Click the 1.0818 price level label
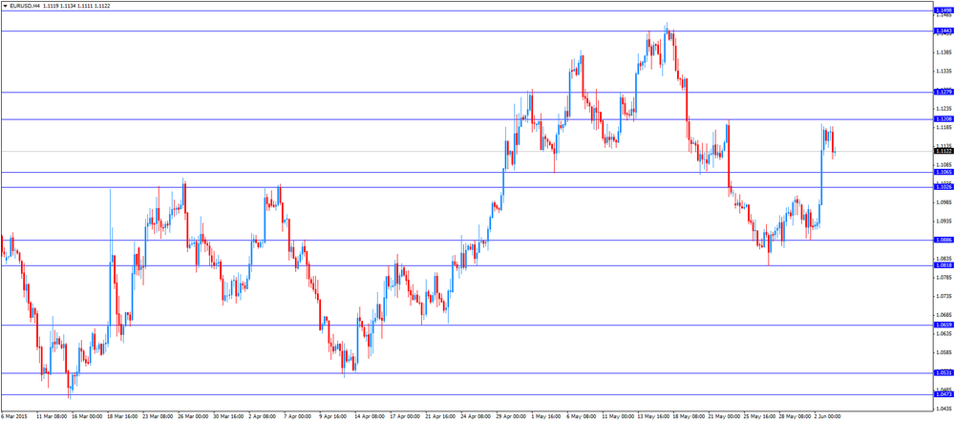 [x=943, y=265]
